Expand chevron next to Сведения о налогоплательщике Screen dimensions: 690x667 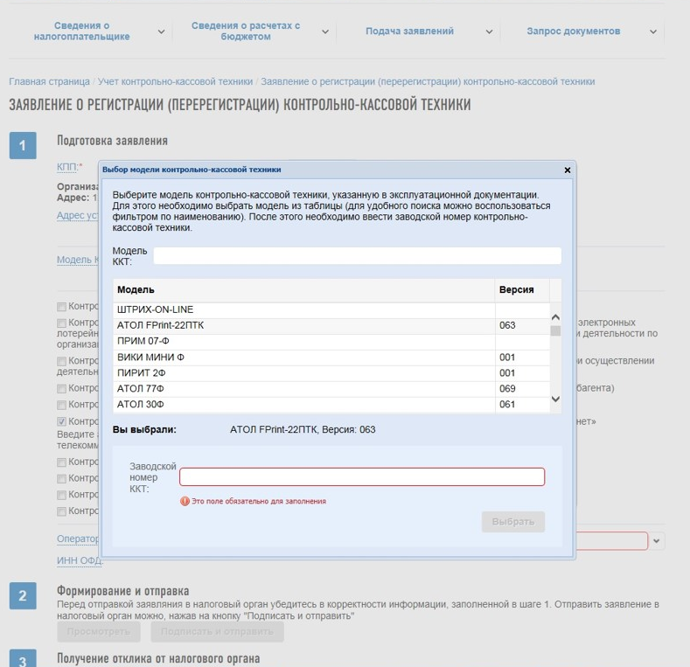tap(162, 31)
